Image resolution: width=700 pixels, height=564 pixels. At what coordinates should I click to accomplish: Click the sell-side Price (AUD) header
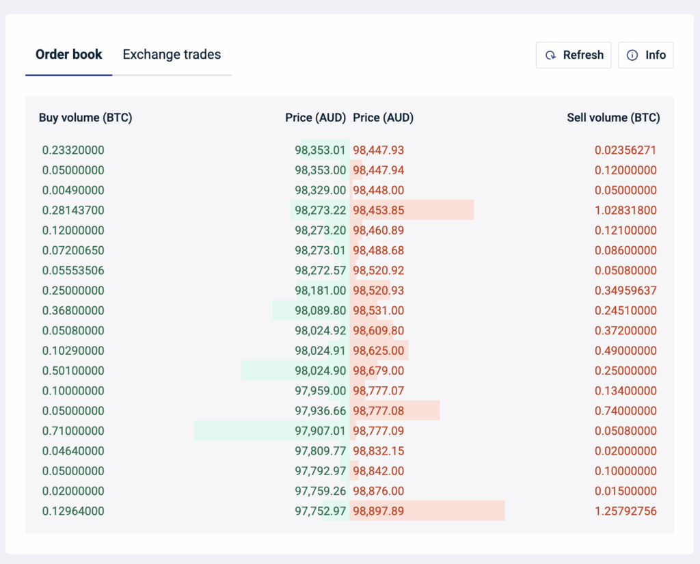point(383,118)
